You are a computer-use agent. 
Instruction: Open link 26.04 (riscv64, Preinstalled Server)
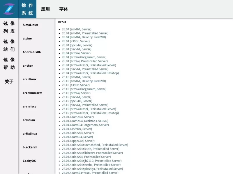[85, 69]
